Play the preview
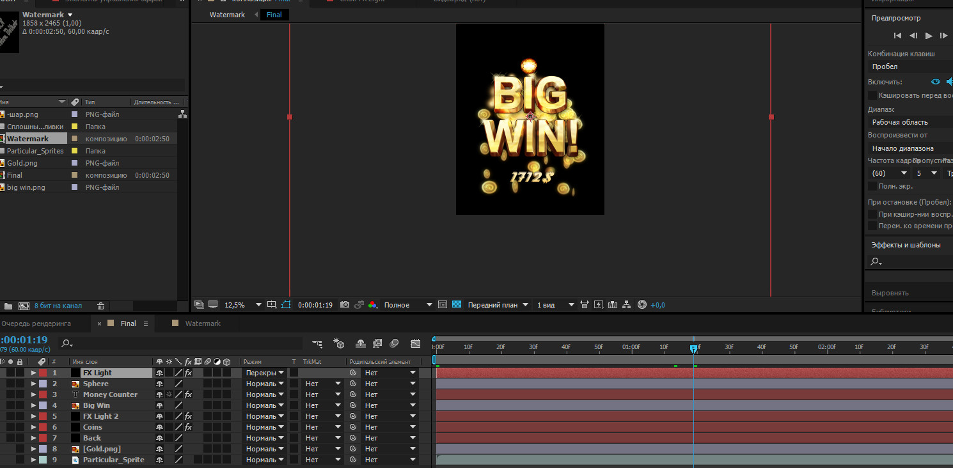 (x=929, y=36)
